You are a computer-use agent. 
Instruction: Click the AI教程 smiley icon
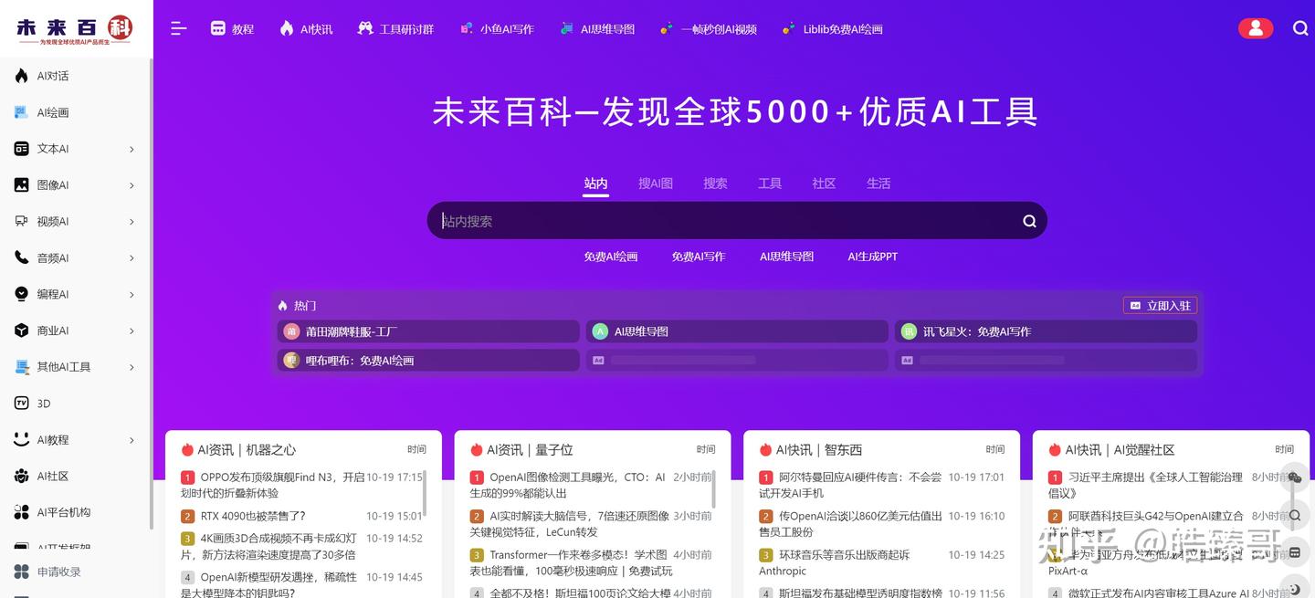pyautogui.click(x=21, y=439)
